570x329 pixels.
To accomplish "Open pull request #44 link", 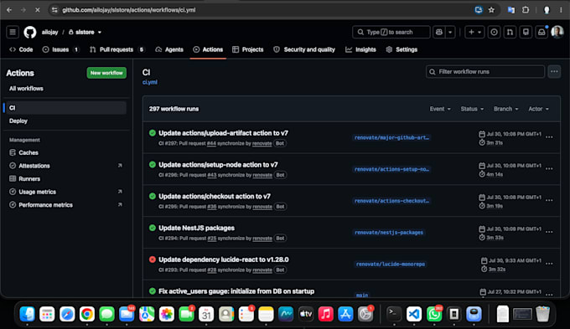I will (211, 143).
